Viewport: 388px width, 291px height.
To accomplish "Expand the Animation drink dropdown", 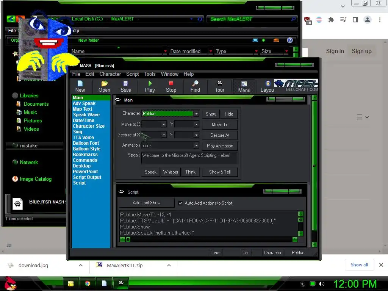I will coord(196,145).
